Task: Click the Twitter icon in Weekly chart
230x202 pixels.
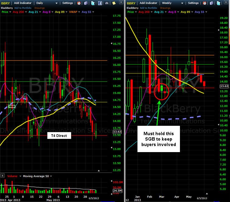Action: 218,3
